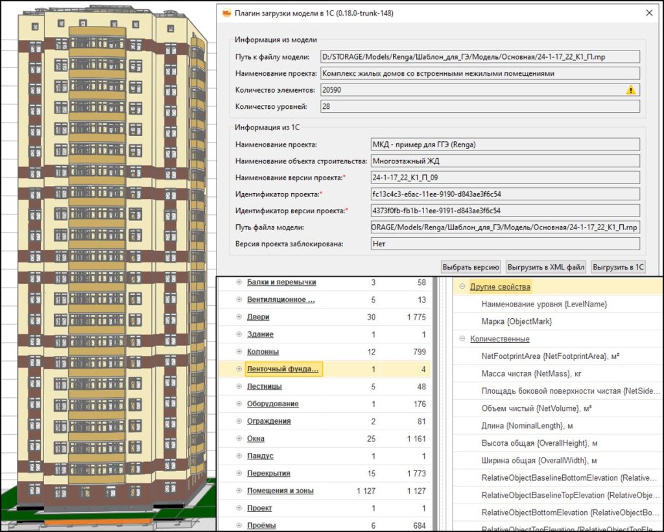Open the Окна category link
Viewport: 664px width, 532px height.
(x=255, y=439)
